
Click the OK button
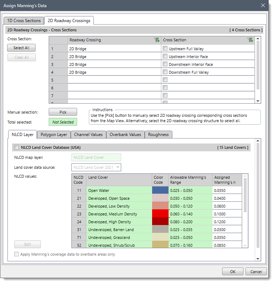click(233, 272)
